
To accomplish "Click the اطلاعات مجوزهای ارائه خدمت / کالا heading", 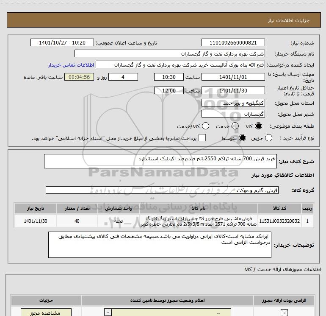I will point(283,269).
